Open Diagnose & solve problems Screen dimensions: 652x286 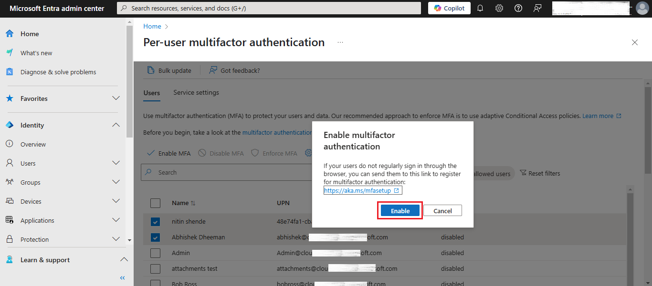coord(58,72)
